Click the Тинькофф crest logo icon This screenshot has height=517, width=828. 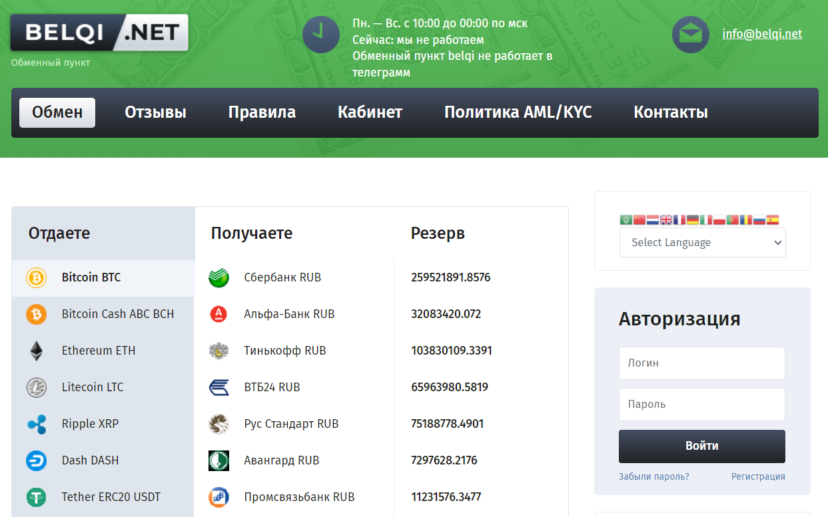218,351
